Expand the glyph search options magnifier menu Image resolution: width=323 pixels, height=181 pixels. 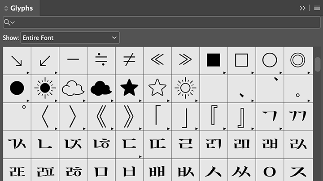pyautogui.click(x=9, y=22)
